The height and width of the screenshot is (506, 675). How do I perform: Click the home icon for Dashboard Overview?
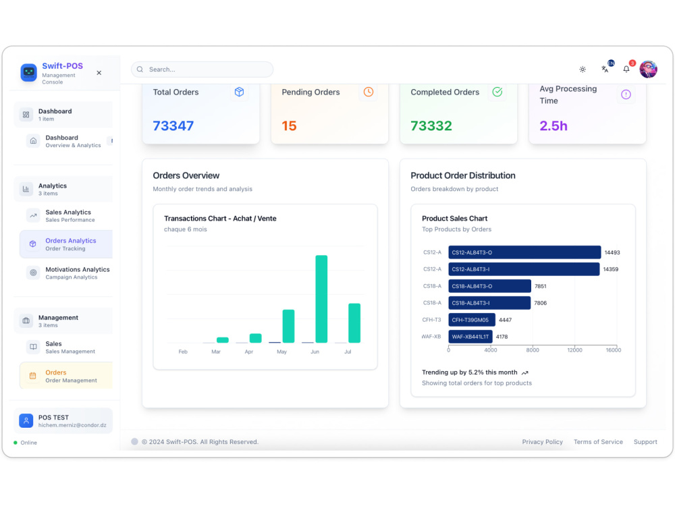33,141
